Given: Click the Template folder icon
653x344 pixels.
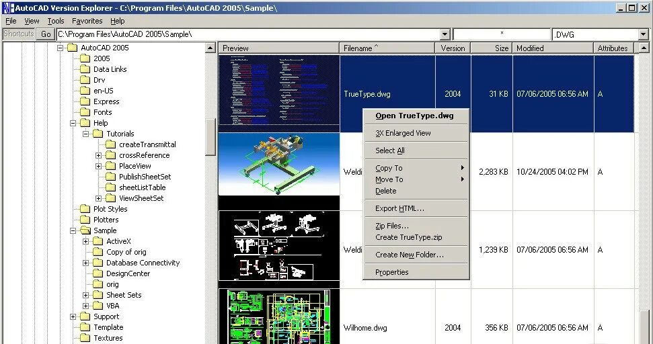Looking at the screenshot, I should (x=85, y=327).
